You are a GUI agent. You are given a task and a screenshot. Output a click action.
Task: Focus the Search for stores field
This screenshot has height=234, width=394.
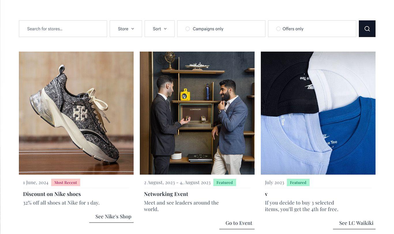tap(63, 29)
